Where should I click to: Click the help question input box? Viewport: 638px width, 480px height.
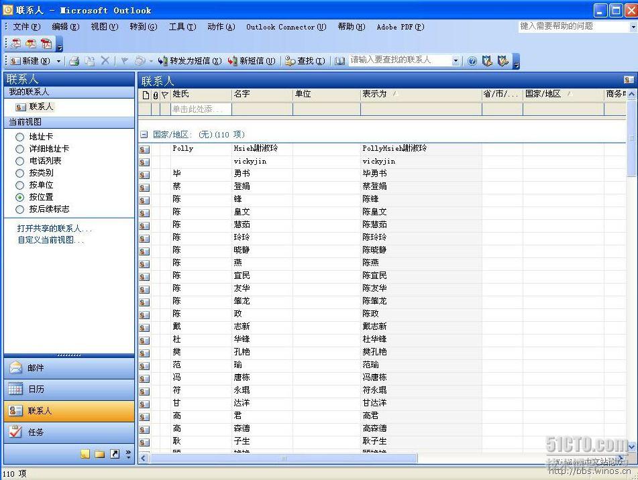coord(574,26)
